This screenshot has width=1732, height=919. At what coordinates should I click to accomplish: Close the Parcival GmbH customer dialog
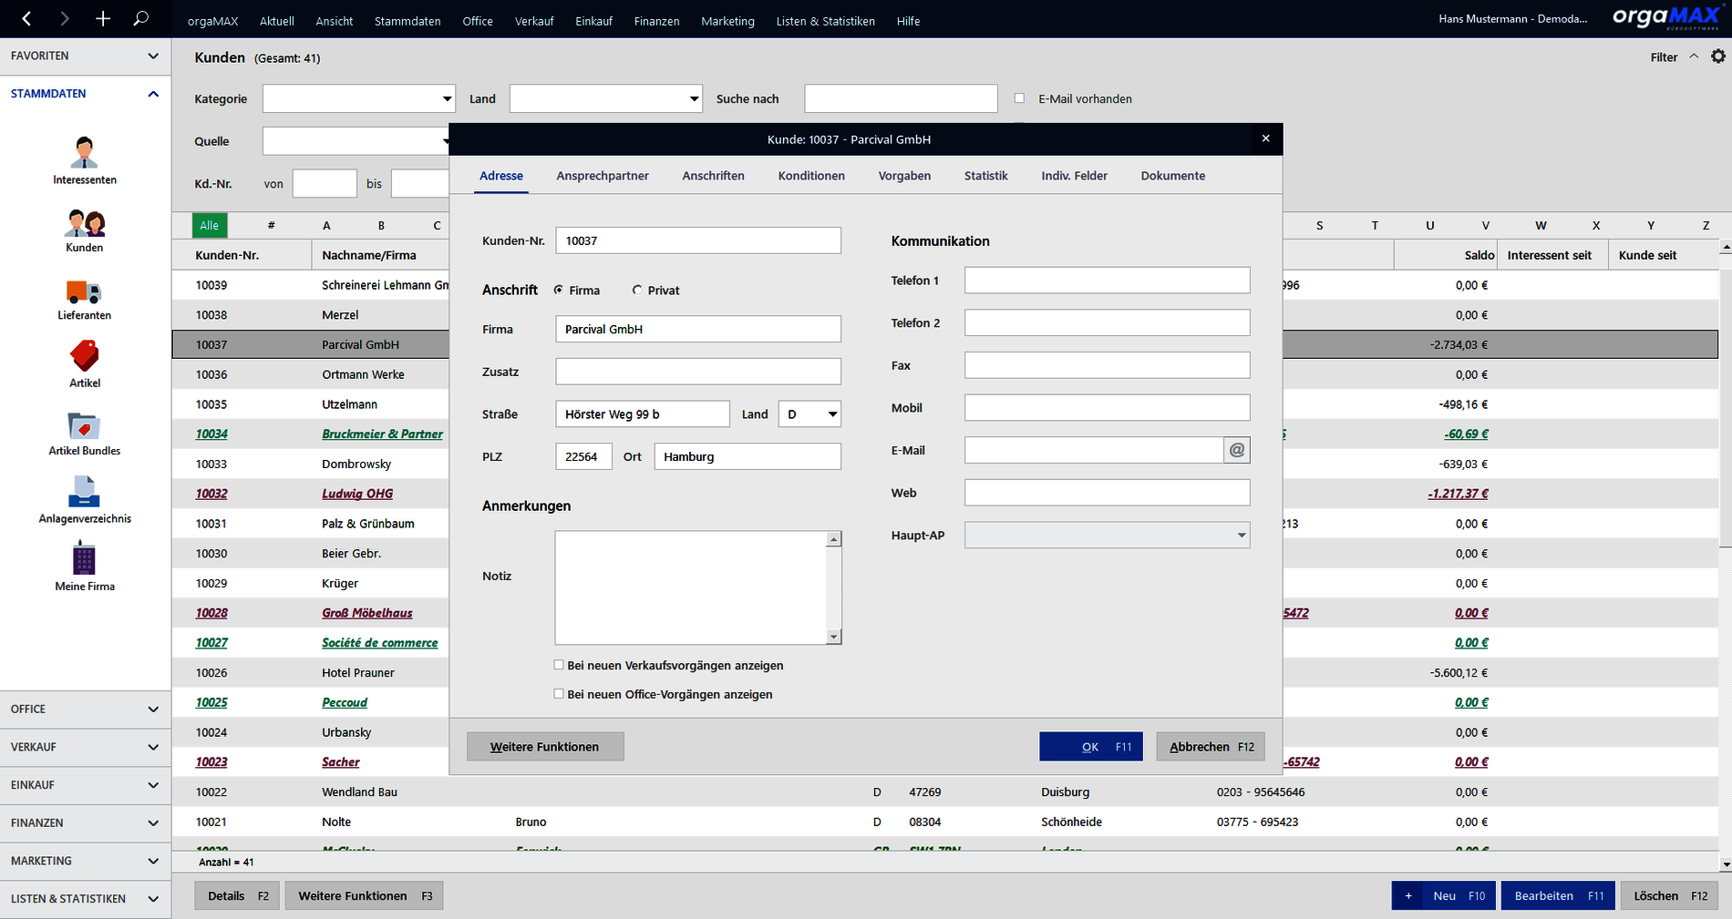(1265, 138)
